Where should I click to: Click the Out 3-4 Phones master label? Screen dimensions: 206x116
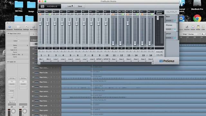159,13
